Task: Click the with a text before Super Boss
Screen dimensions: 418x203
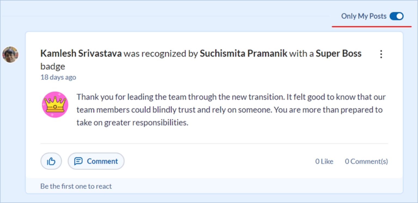Action: 301,54
